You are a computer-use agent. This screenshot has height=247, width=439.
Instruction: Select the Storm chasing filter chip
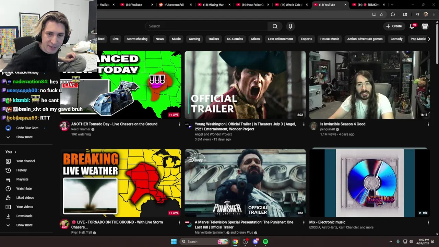pyautogui.click(x=137, y=39)
